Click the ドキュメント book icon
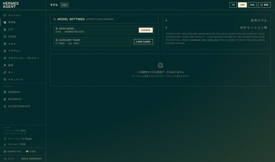 pos(5,79)
